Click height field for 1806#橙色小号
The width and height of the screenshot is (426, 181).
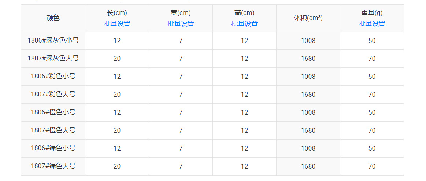244,112
